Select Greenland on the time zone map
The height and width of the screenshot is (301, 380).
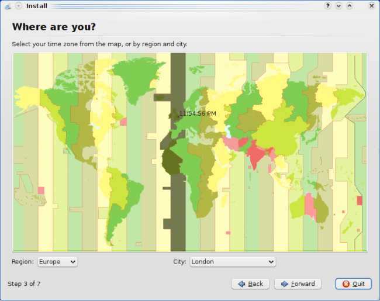click(137, 78)
